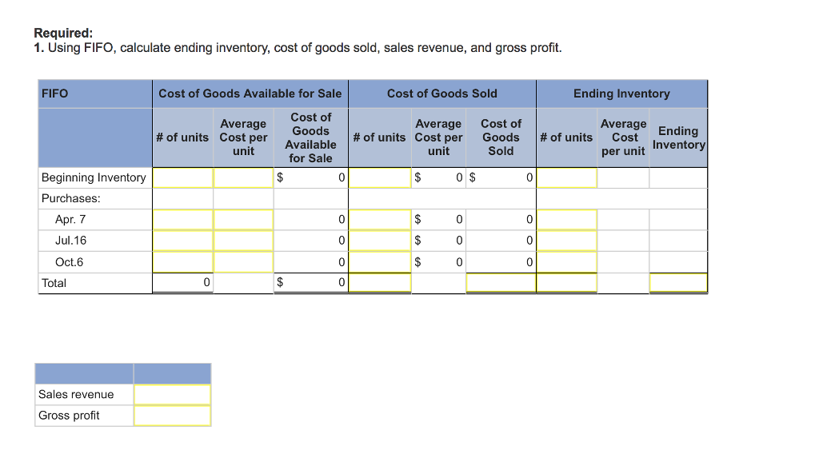Click the Oct.6 ending inventory units cell
Viewport: 819px width, 474px height.
(x=566, y=261)
